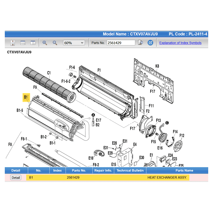This screenshot has height=213, width=213.
Task: Click the Parts No. input field
Action: 121,43
